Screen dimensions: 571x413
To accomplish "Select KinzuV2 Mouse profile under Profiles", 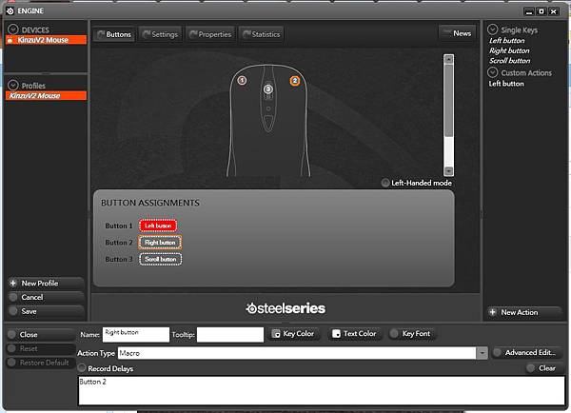I will (x=47, y=96).
